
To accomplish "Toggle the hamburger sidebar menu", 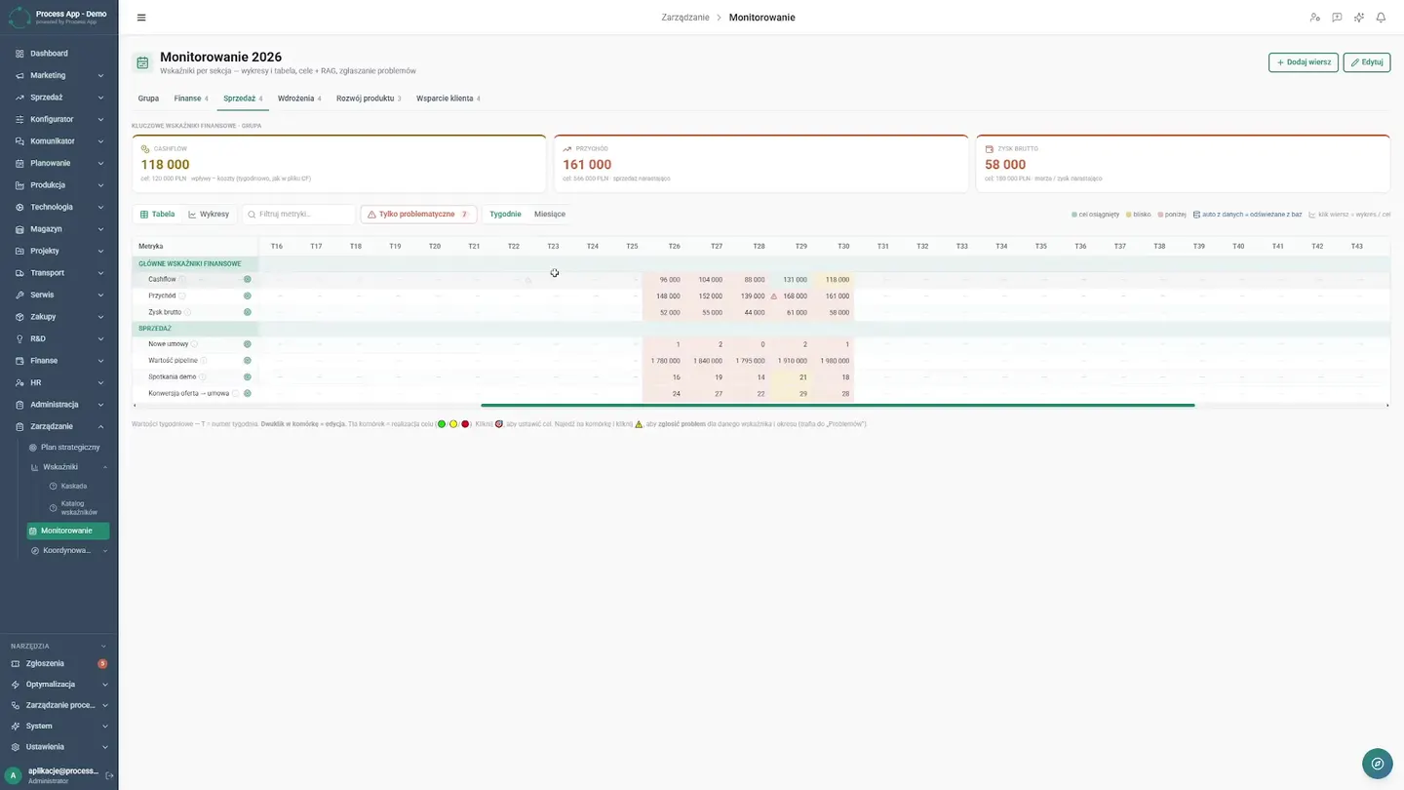I will [141, 18].
